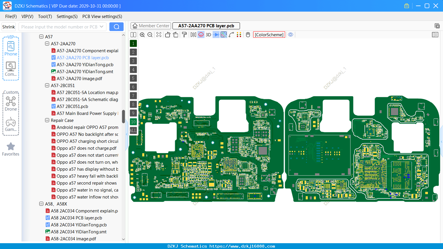Open Favorites star

[x=11, y=149]
